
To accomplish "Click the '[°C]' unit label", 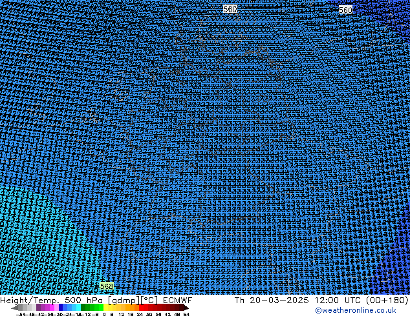I will (149, 301).
